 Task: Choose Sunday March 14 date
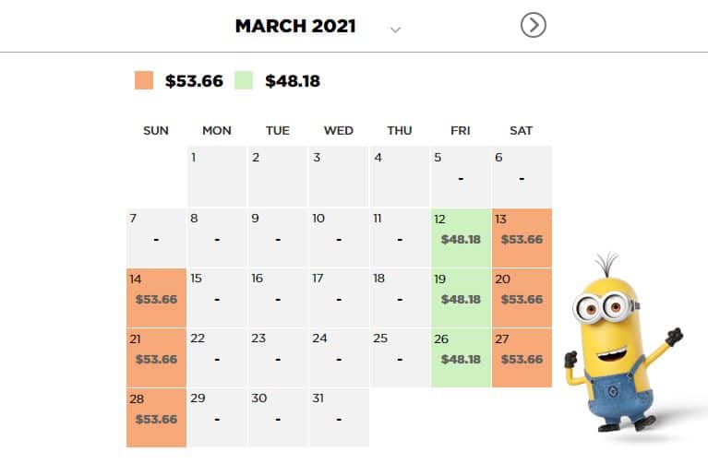pyautogui.click(x=156, y=298)
